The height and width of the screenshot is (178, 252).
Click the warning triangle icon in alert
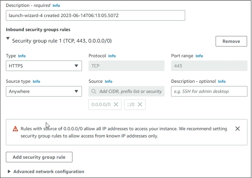(15, 129)
